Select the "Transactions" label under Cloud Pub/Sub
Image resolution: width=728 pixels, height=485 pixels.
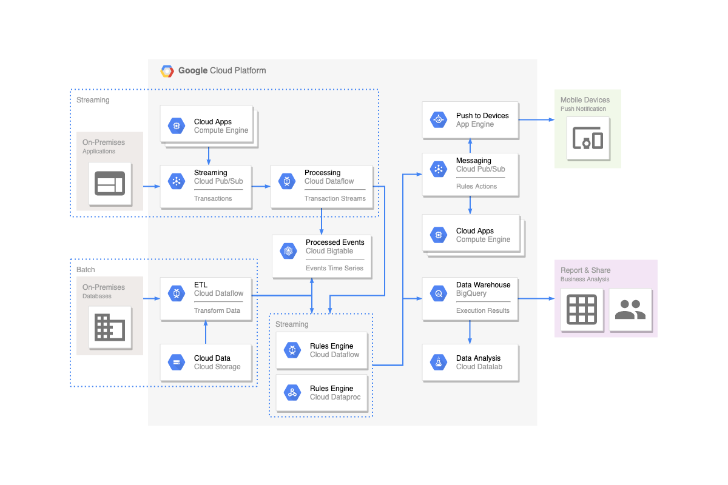213,198
